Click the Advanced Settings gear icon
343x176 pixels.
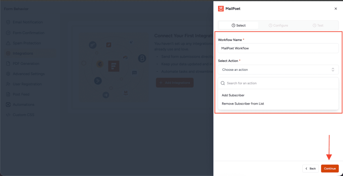(8, 74)
